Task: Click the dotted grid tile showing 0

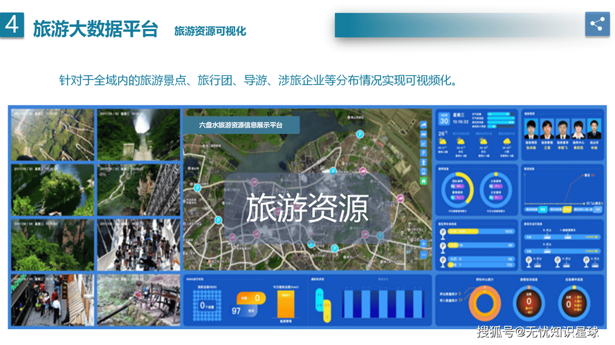Action: [207, 306]
